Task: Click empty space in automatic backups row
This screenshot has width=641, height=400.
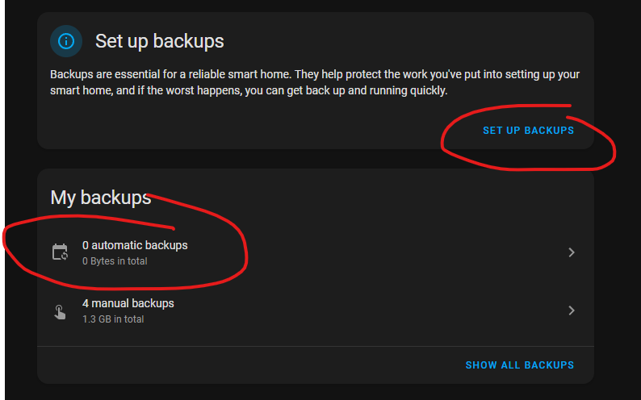Action: (x=368, y=252)
